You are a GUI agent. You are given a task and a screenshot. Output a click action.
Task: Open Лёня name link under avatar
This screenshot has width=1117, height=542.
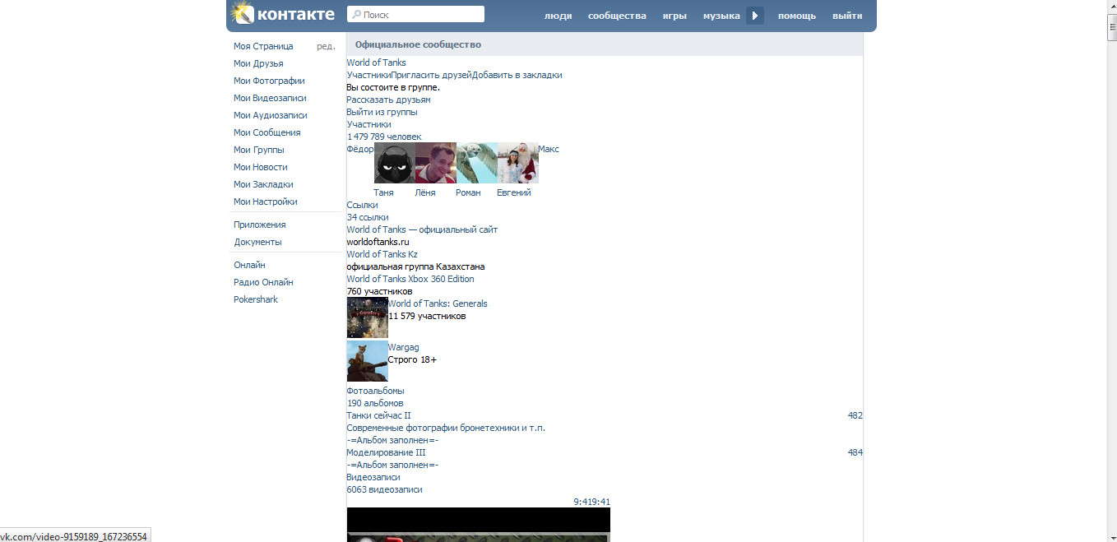click(425, 192)
